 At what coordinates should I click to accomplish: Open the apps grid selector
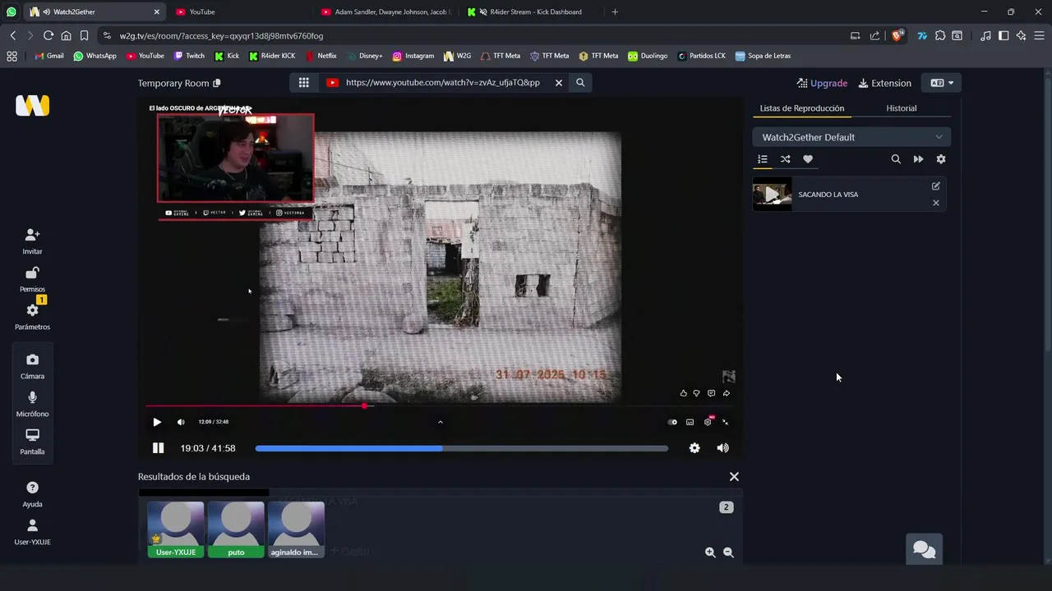point(303,83)
